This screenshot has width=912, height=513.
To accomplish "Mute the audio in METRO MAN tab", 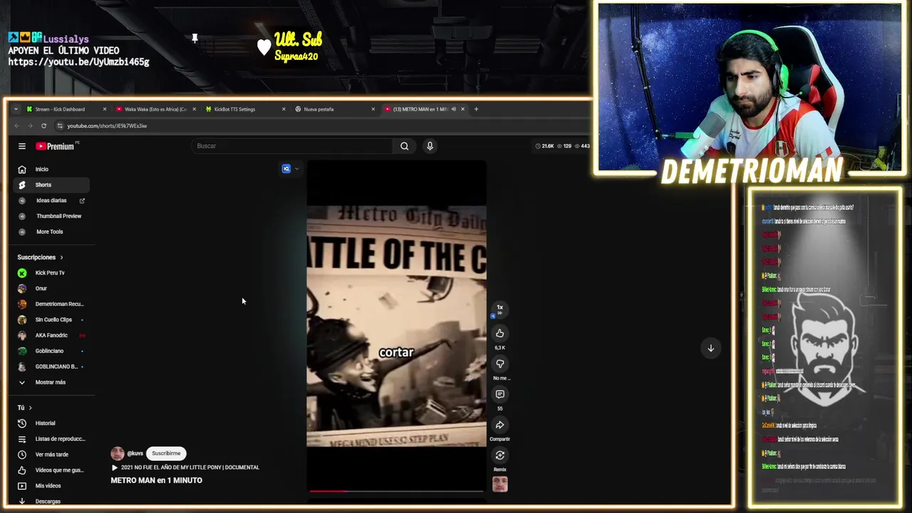I will [454, 109].
